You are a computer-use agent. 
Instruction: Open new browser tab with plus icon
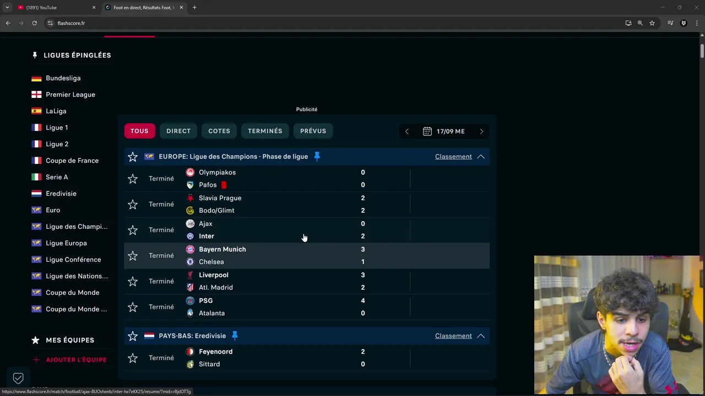point(194,8)
